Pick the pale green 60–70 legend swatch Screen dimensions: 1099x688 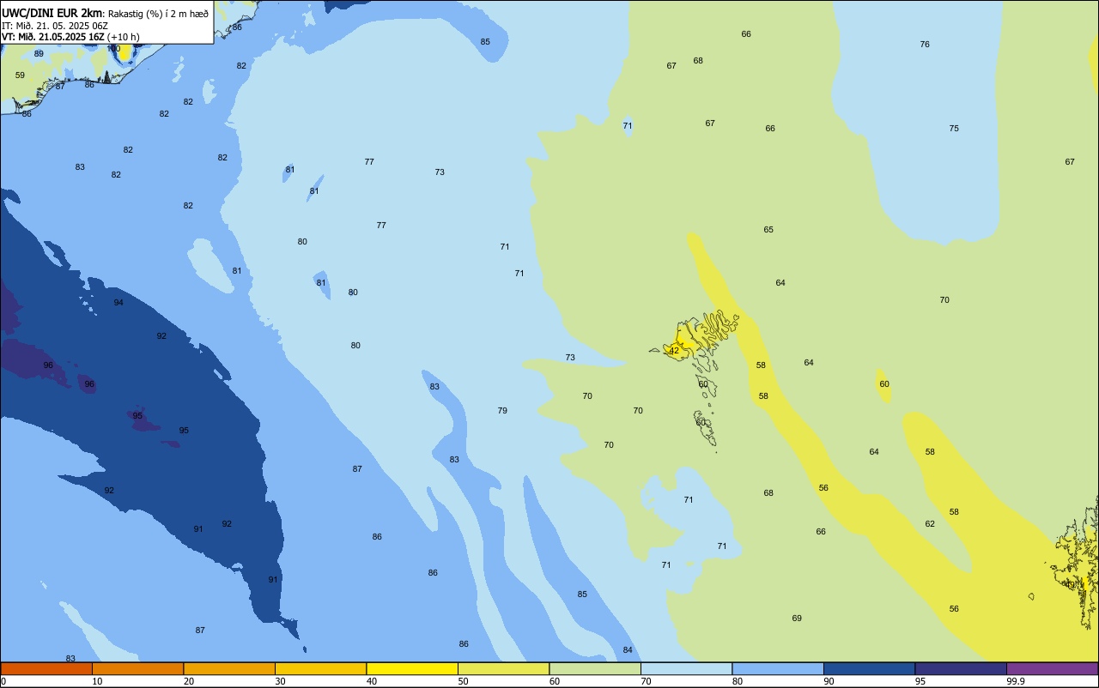click(595, 668)
